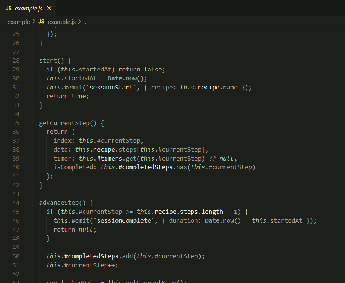Click 'timer' property on line 39

[x=63, y=158]
